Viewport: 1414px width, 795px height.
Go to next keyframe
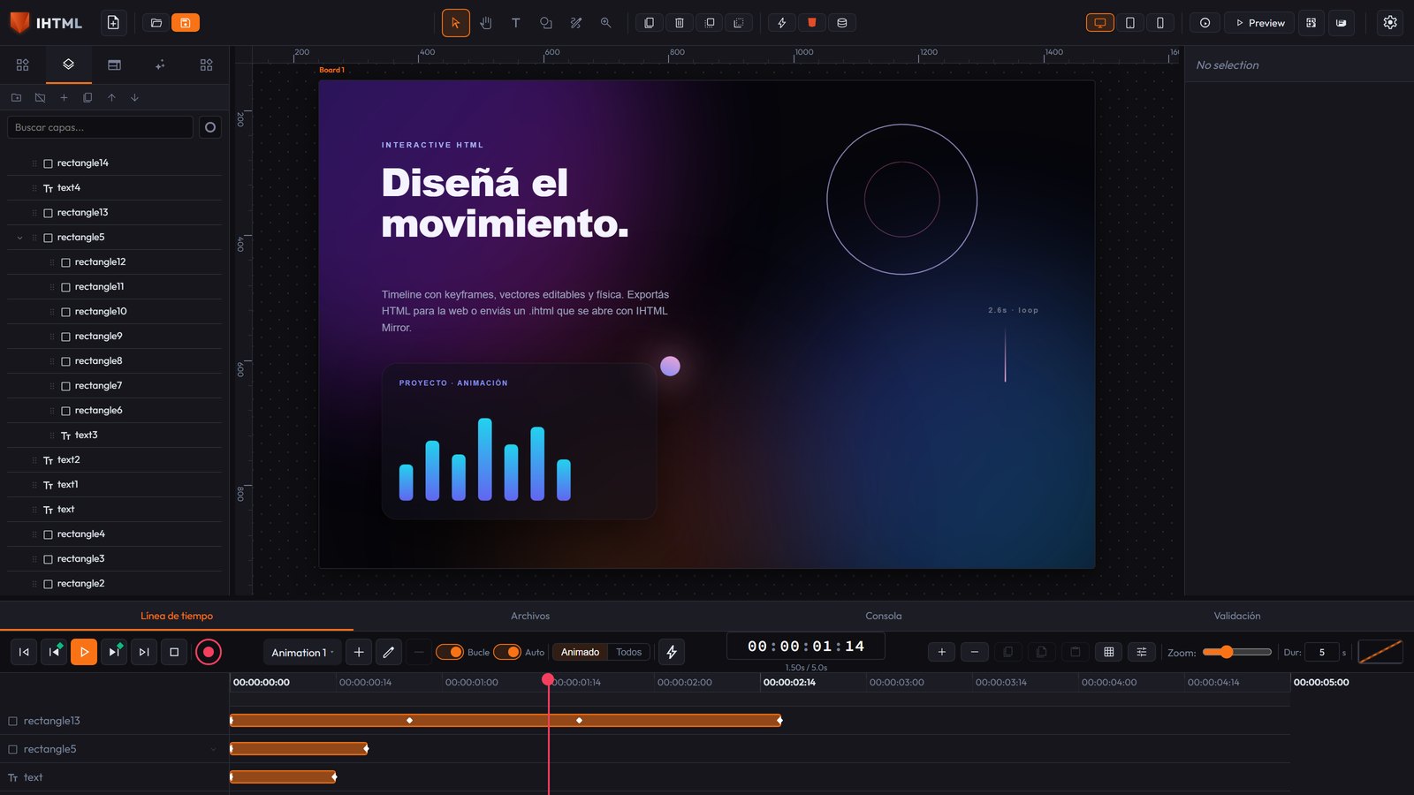(x=114, y=652)
